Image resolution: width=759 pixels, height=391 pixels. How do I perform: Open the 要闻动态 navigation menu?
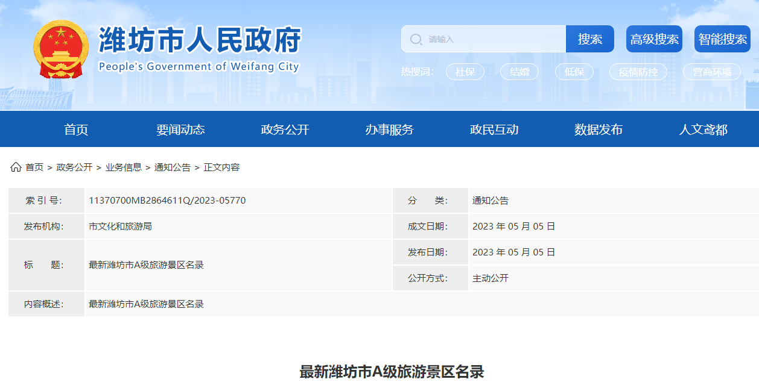[180, 130]
